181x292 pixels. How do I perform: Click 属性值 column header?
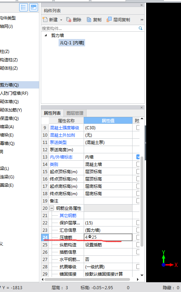(108, 121)
